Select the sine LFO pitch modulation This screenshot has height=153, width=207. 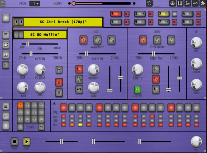(79, 79)
